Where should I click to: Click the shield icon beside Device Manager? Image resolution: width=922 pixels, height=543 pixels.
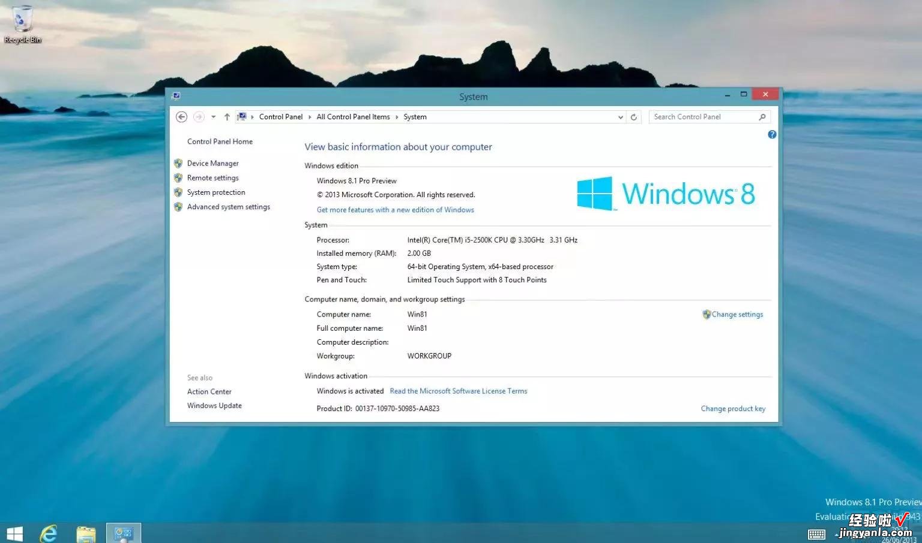(178, 163)
